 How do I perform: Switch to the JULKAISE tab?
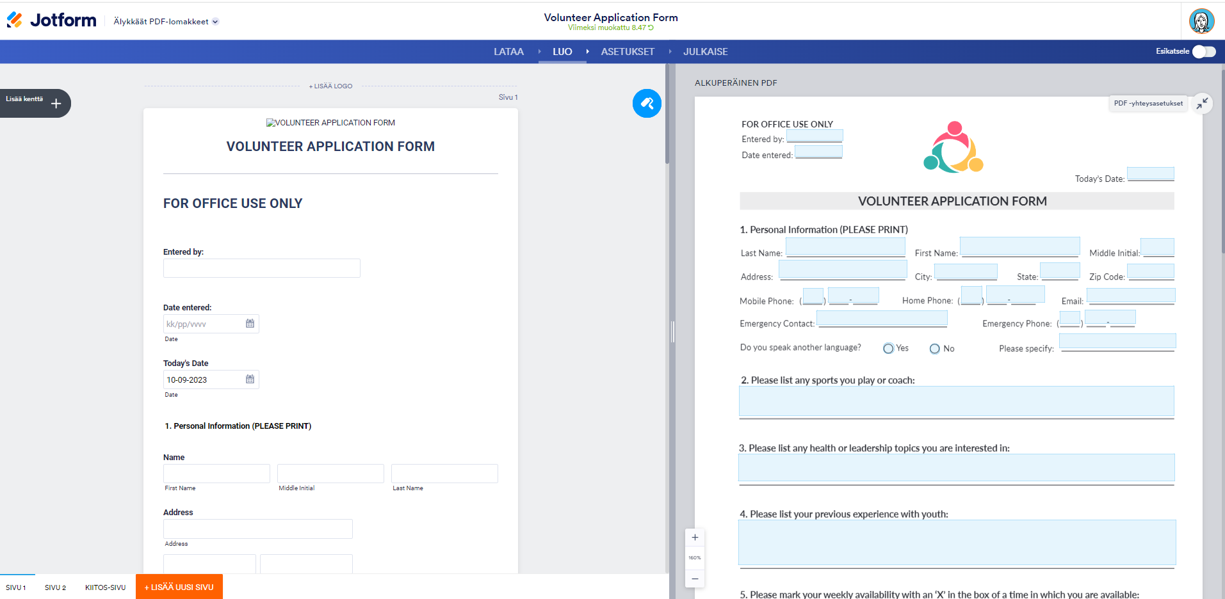705,52
